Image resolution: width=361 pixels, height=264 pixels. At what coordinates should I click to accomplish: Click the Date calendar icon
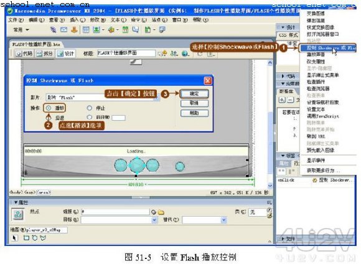pyautogui.click(x=125, y=30)
